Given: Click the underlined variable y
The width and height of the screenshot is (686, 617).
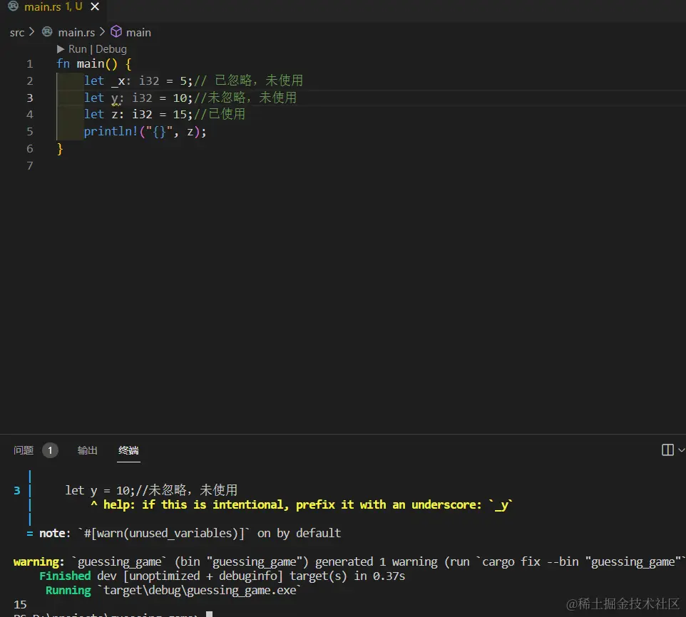Looking at the screenshot, I should pos(115,98).
